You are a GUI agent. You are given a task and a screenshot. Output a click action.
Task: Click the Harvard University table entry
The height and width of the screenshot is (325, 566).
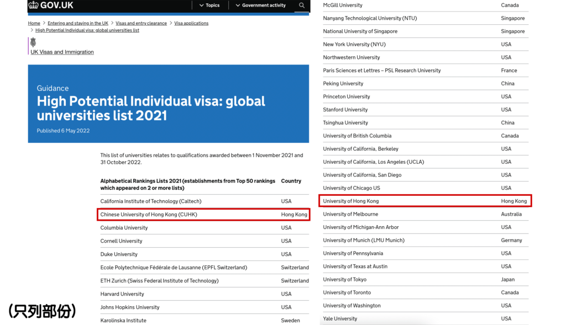coord(122,294)
